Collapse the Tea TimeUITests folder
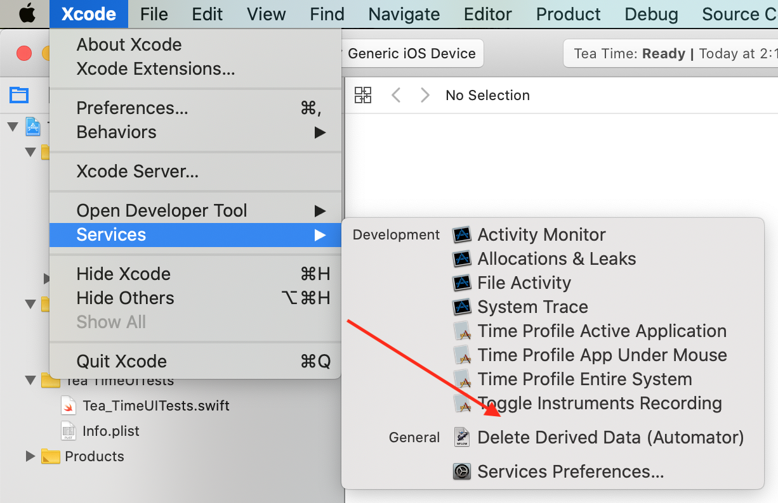Image resolution: width=778 pixels, height=503 pixels. pos(30,381)
